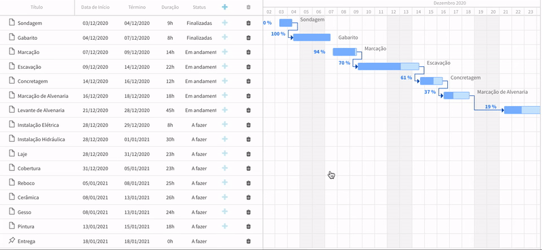This screenshot has width=542, height=250.
Task: Delete the Cerâmica task
Action: [248, 197]
